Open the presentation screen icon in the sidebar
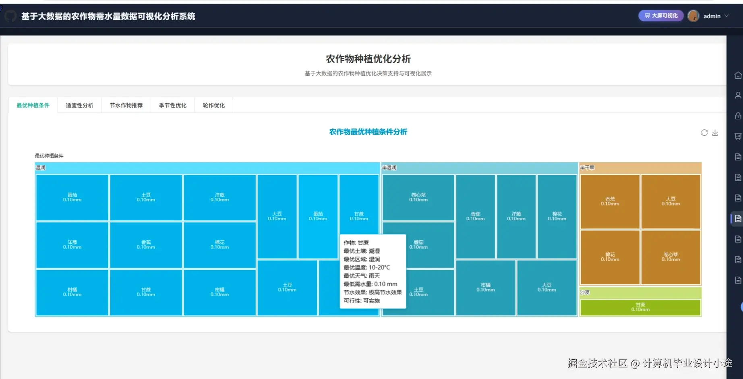The height and width of the screenshot is (379, 743). [x=738, y=137]
